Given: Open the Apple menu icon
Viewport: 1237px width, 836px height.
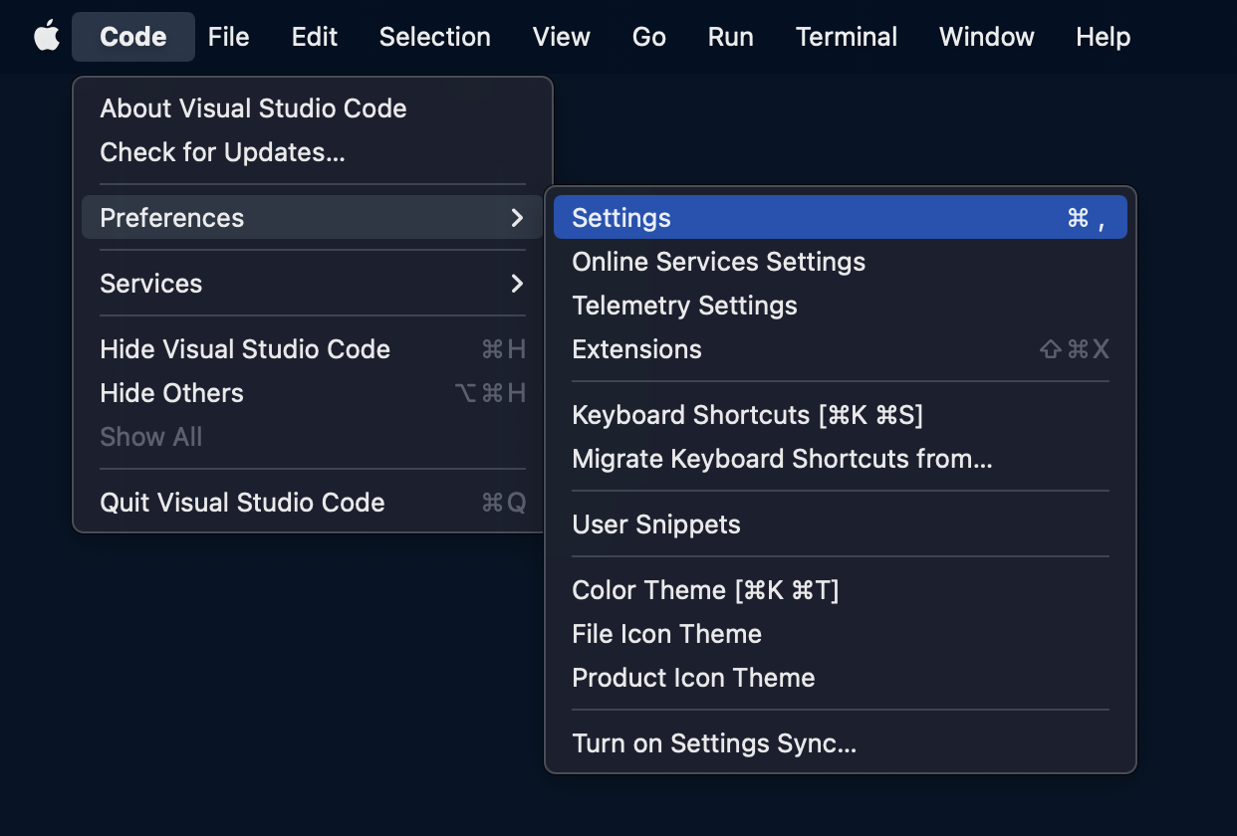Looking at the screenshot, I should click(47, 37).
